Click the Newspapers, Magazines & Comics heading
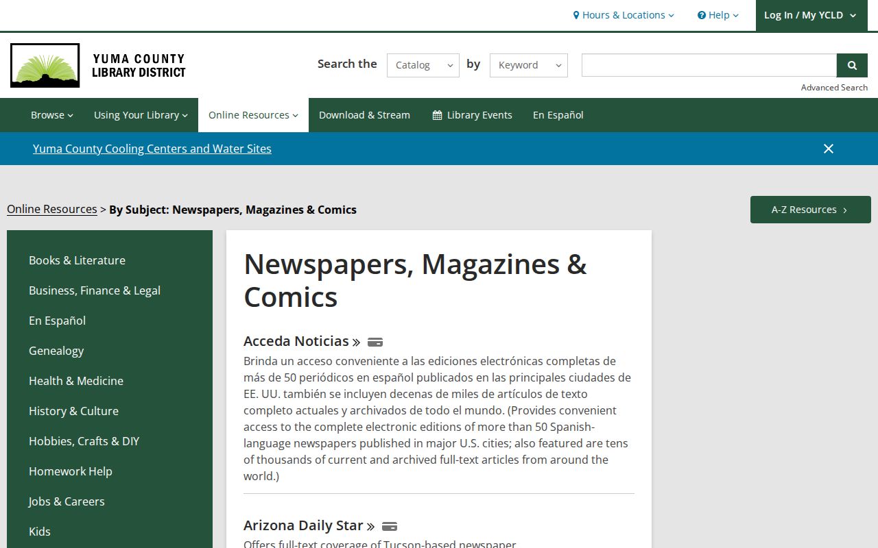Viewport: 878px width, 548px height. click(415, 280)
